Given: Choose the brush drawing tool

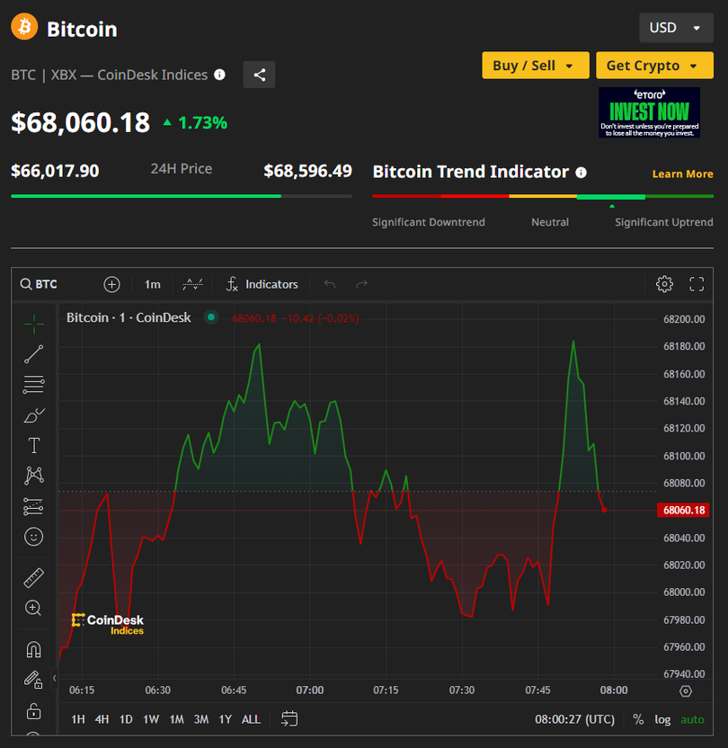Looking at the screenshot, I should 33,415.
